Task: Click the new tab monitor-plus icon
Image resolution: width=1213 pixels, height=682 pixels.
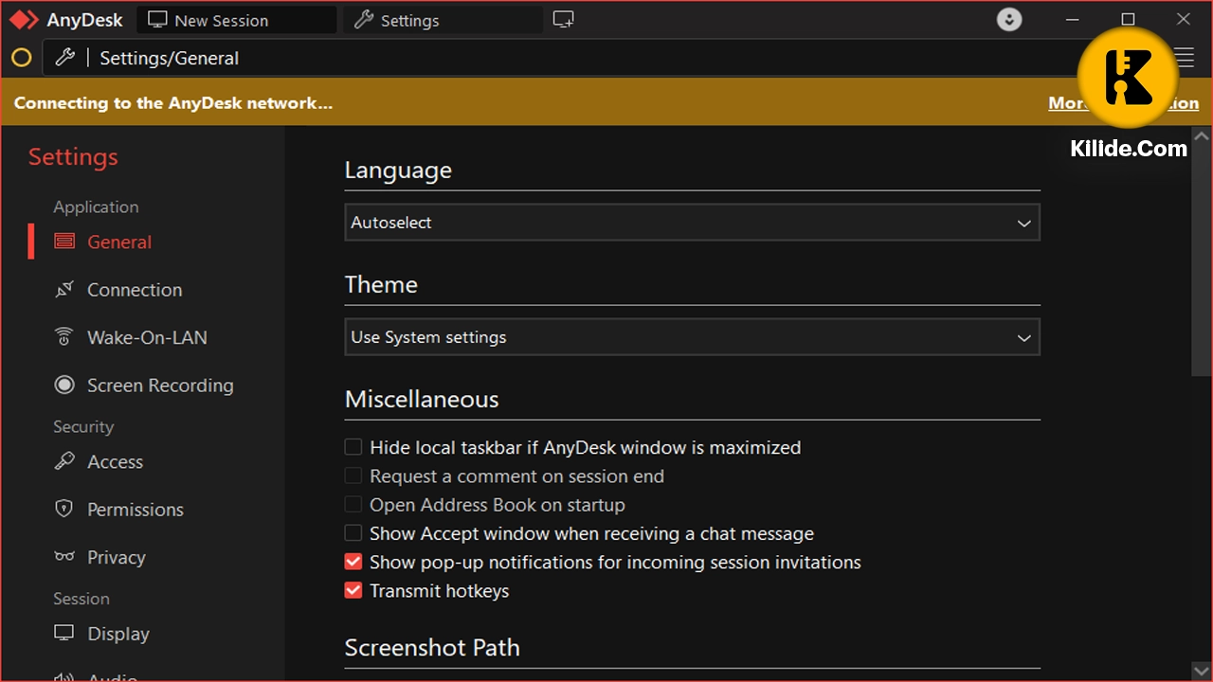Action: [x=564, y=20]
